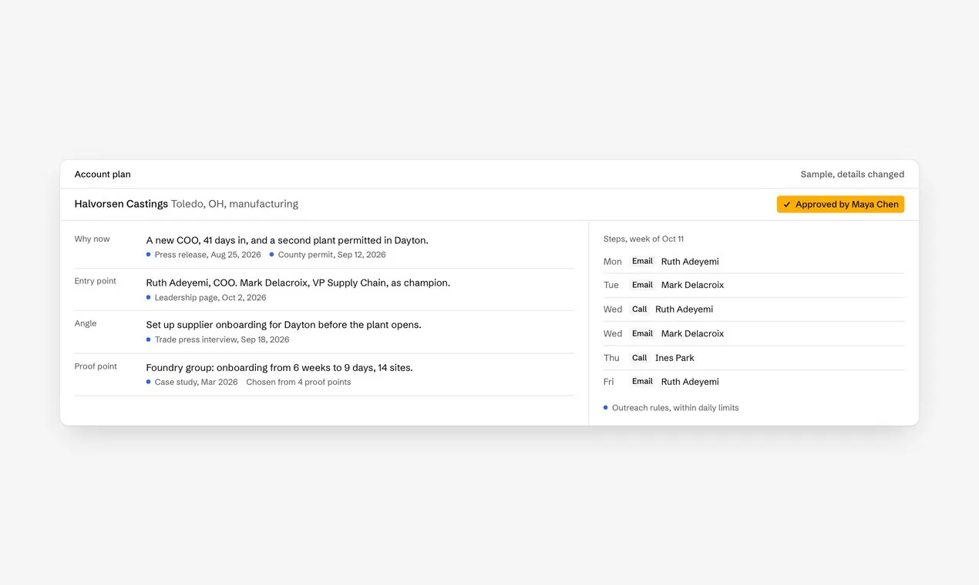
Task: Click the Email tag in the Tue row
Action: click(642, 285)
